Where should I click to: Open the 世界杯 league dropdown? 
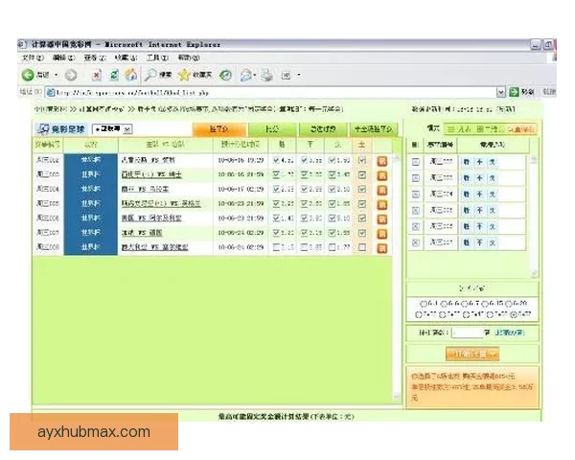pos(127,129)
